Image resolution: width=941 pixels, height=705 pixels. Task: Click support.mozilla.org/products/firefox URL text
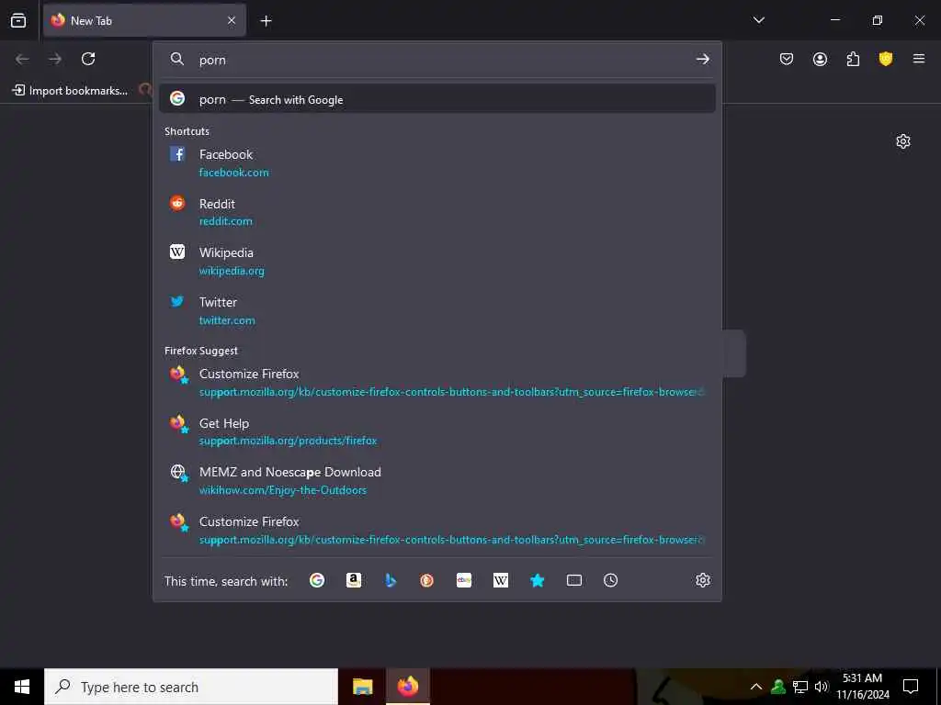(x=288, y=442)
